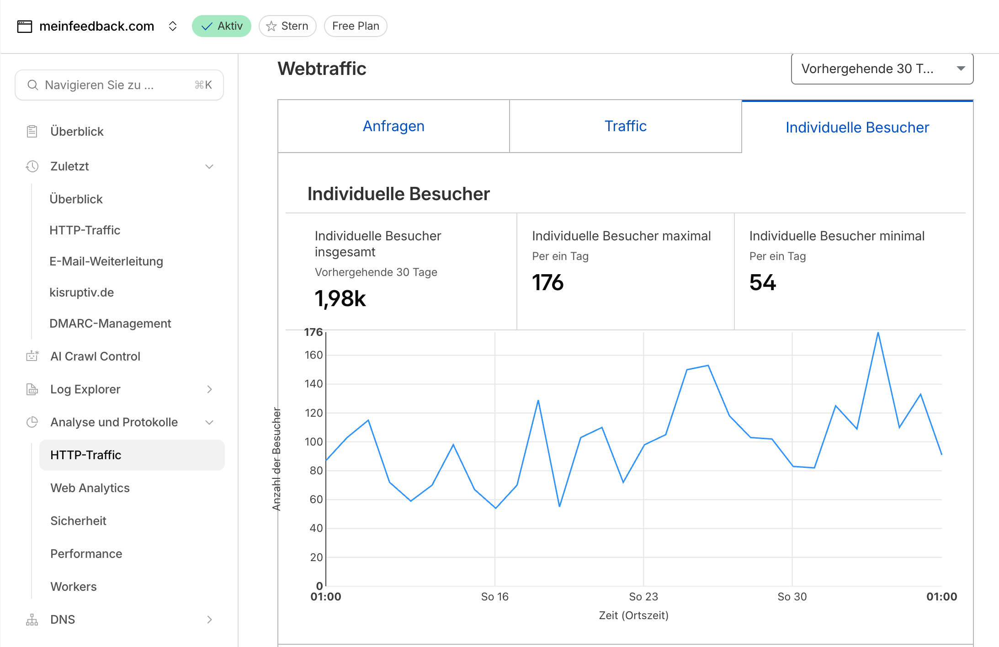
Task: Click the 'Individuelle Besucher maximal' label
Action: (621, 236)
